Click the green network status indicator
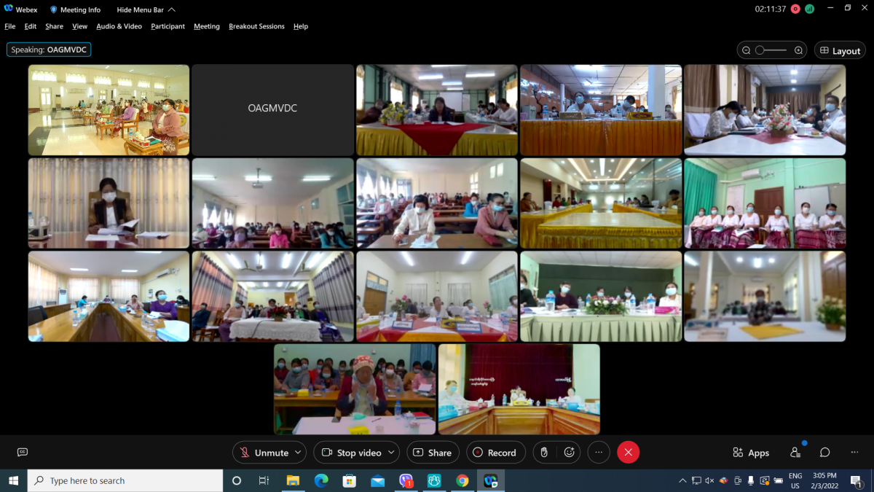Image resolution: width=874 pixels, height=492 pixels. point(809,9)
